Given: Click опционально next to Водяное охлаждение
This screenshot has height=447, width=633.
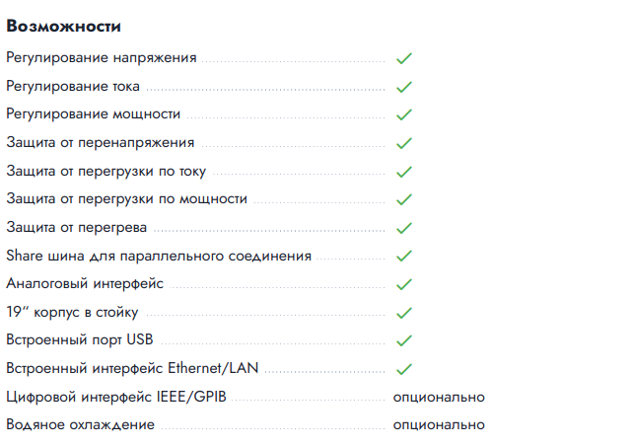Looking at the screenshot, I should tap(439, 424).
